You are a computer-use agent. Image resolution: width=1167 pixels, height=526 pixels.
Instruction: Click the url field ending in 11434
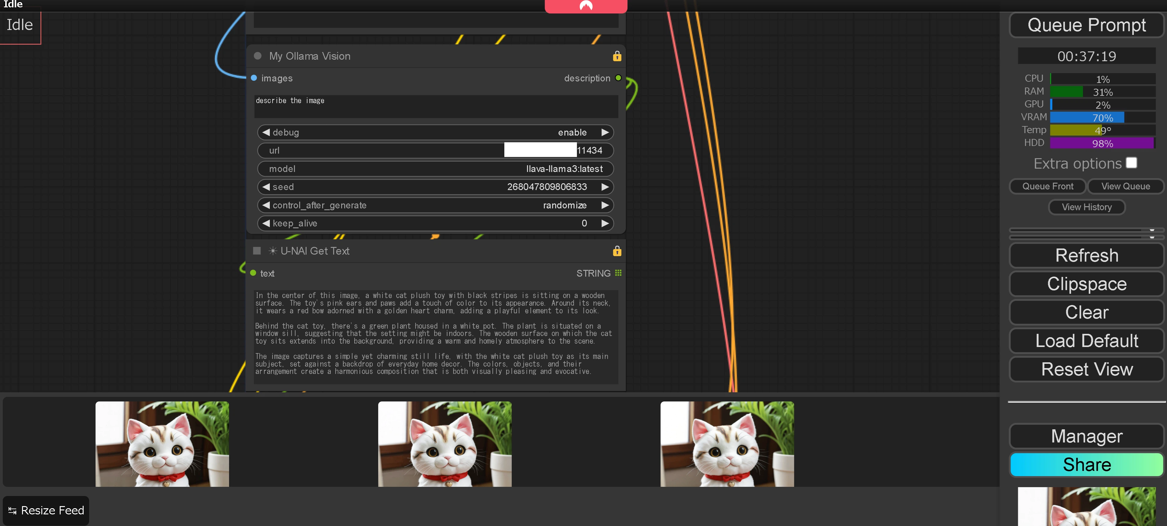point(435,150)
